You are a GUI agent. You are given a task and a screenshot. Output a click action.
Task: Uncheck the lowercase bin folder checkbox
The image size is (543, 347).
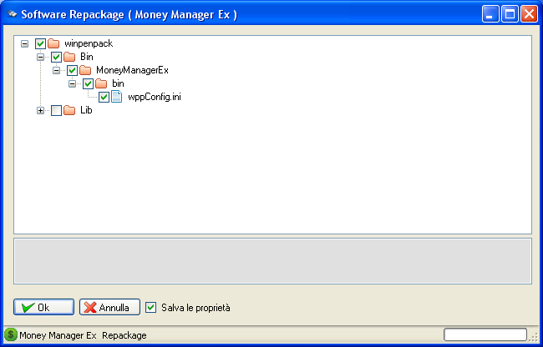coord(88,83)
